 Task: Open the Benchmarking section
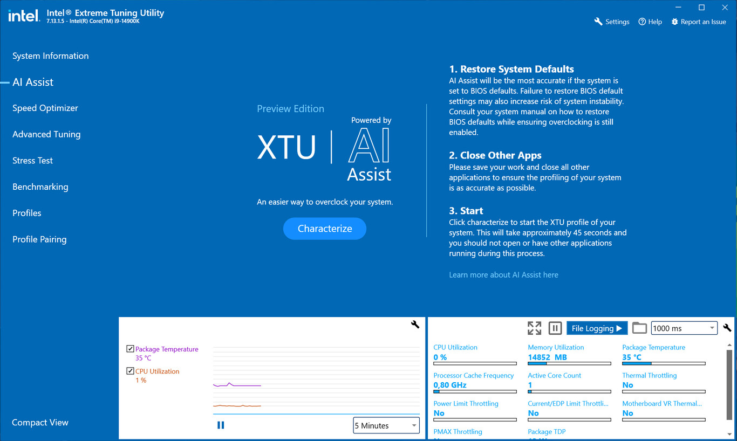40,187
